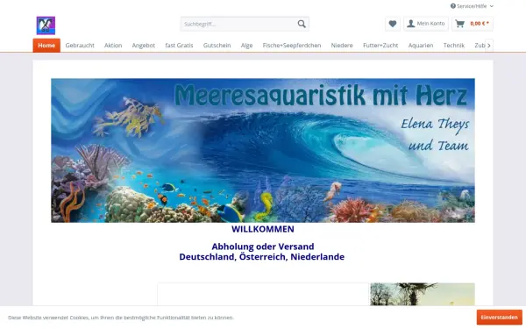Accept cookies with Einverstanden button

tap(499, 318)
